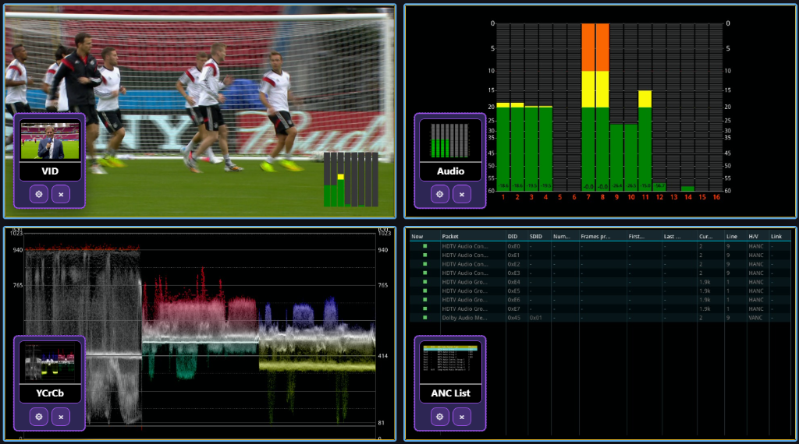Click the 765 level label on waveform left scale
This screenshot has height=444, width=799.
click(18, 285)
